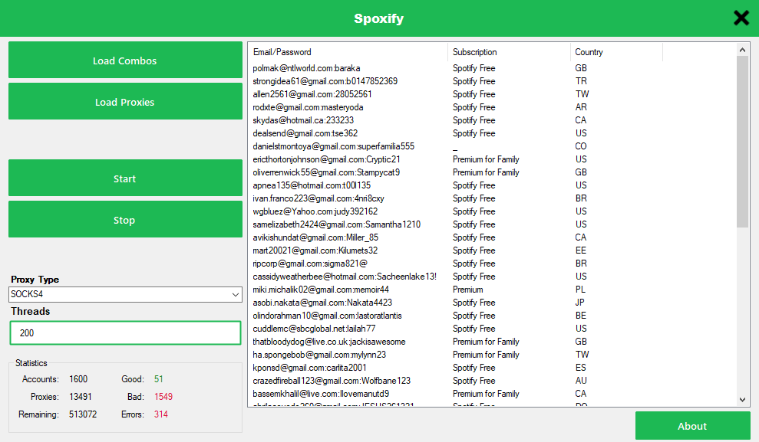Select the Proxies value 13491
Screen dimensions: 759x442
point(81,397)
